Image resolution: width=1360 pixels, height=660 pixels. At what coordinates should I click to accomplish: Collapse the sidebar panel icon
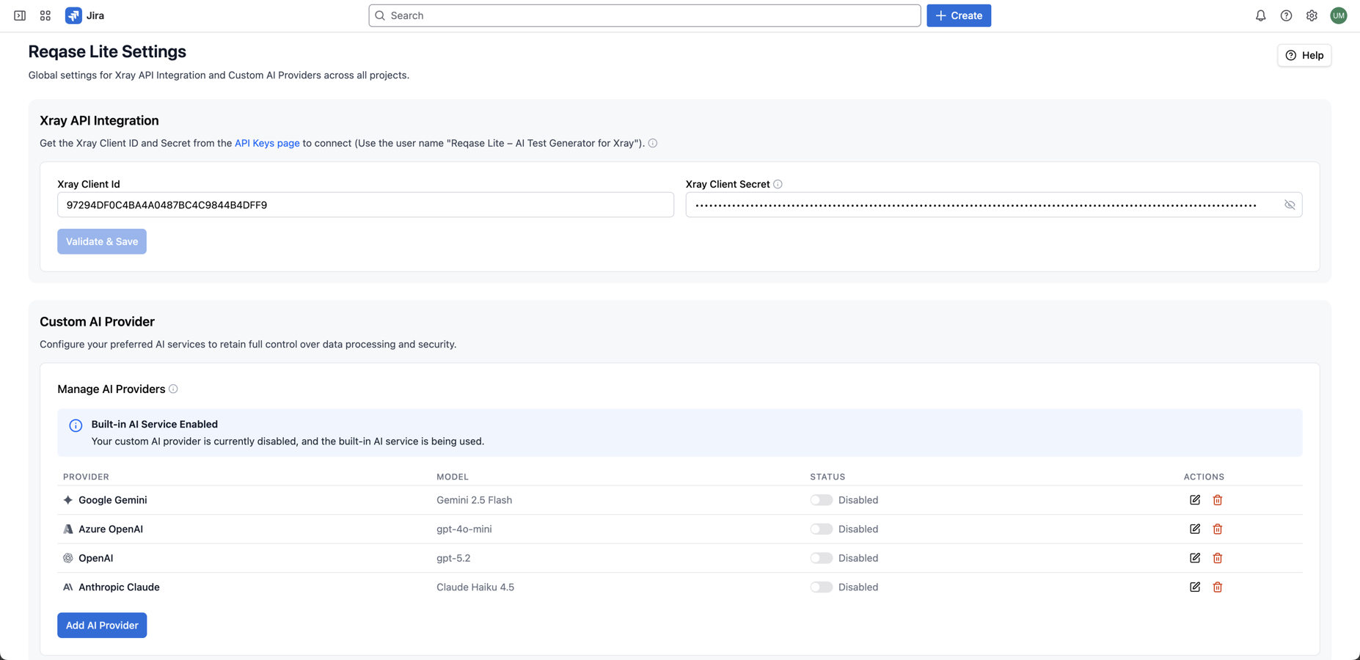[x=20, y=15]
